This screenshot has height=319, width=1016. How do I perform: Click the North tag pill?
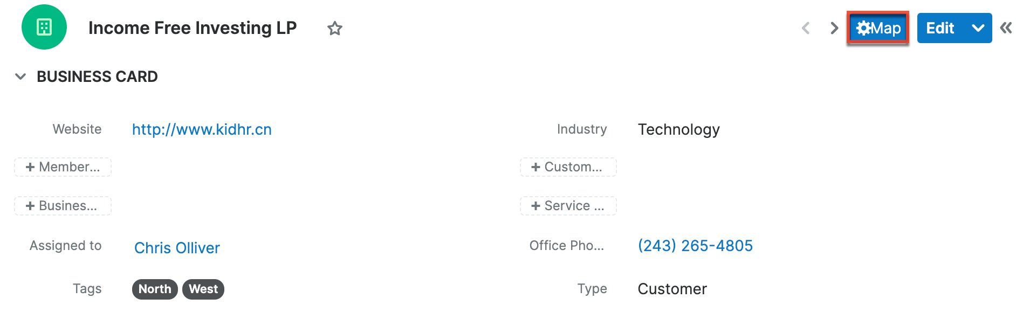click(x=155, y=289)
